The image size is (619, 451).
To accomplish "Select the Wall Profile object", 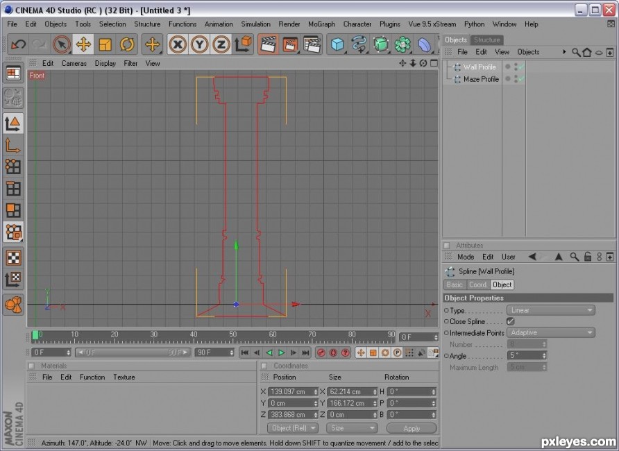I will pos(480,67).
